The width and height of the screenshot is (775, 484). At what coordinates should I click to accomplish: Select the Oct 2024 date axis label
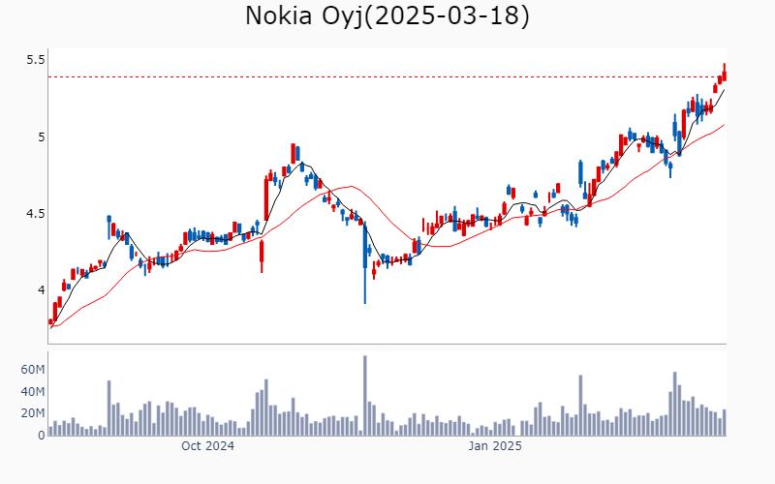click(x=207, y=446)
